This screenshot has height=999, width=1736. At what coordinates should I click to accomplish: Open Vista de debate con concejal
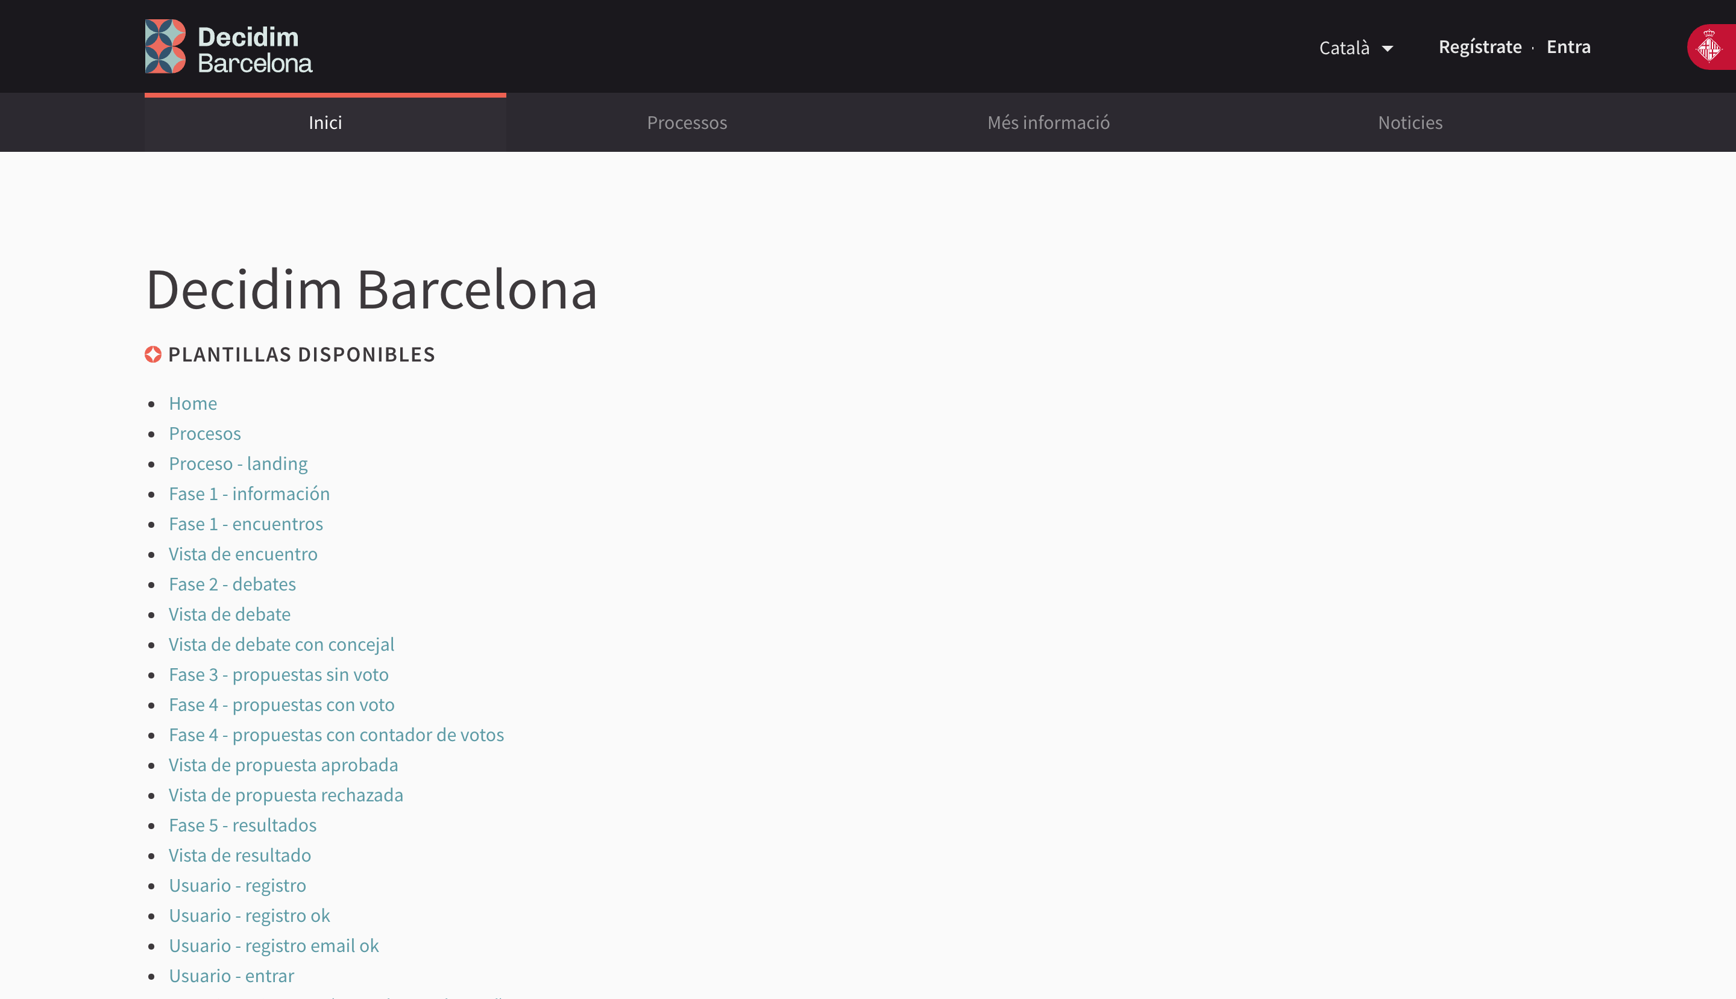pos(281,645)
